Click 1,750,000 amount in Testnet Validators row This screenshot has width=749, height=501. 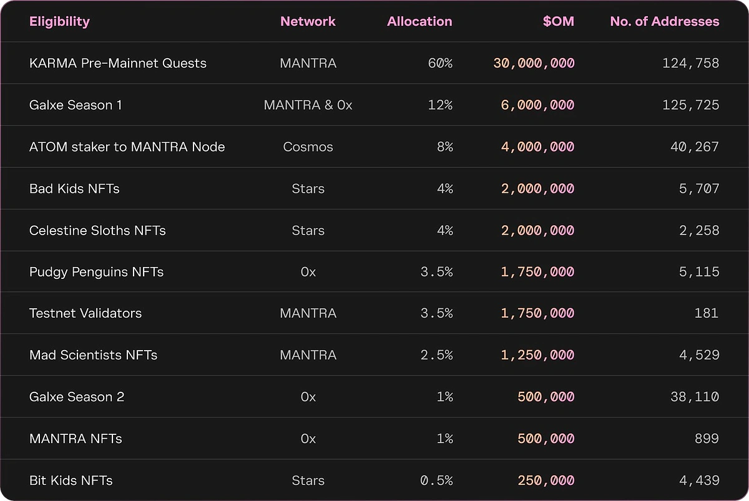coord(537,313)
